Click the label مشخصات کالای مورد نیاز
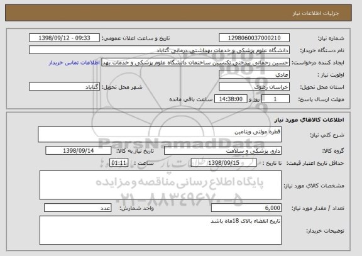The height and width of the screenshot is (256, 362). (314, 186)
